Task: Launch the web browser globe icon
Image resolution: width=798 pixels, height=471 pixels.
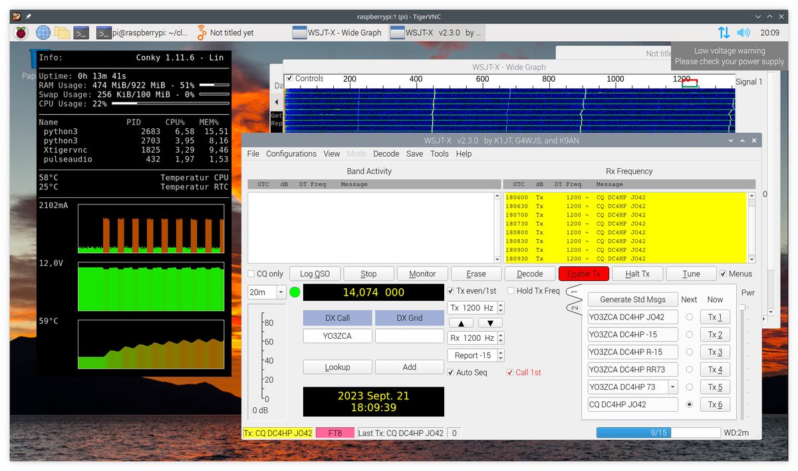Action: pos(43,33)
